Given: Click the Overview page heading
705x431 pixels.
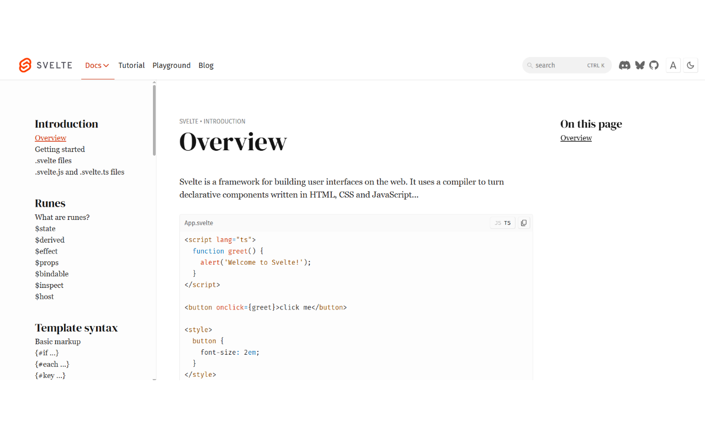Looking at the screenshot, I should pos(233,141).
